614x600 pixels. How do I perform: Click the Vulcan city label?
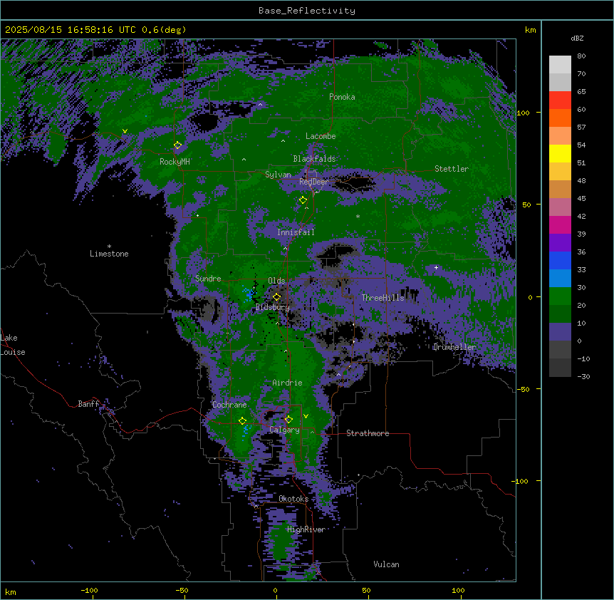(387, 564)
